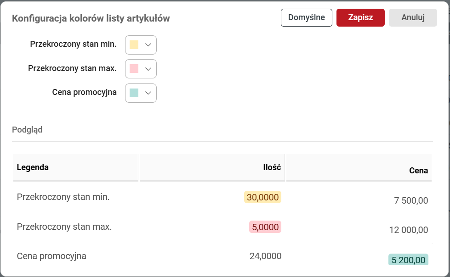Click the pink highlighted 5,0000 value
The height and width of the screenshot is (277, 450).
[265, 227]
